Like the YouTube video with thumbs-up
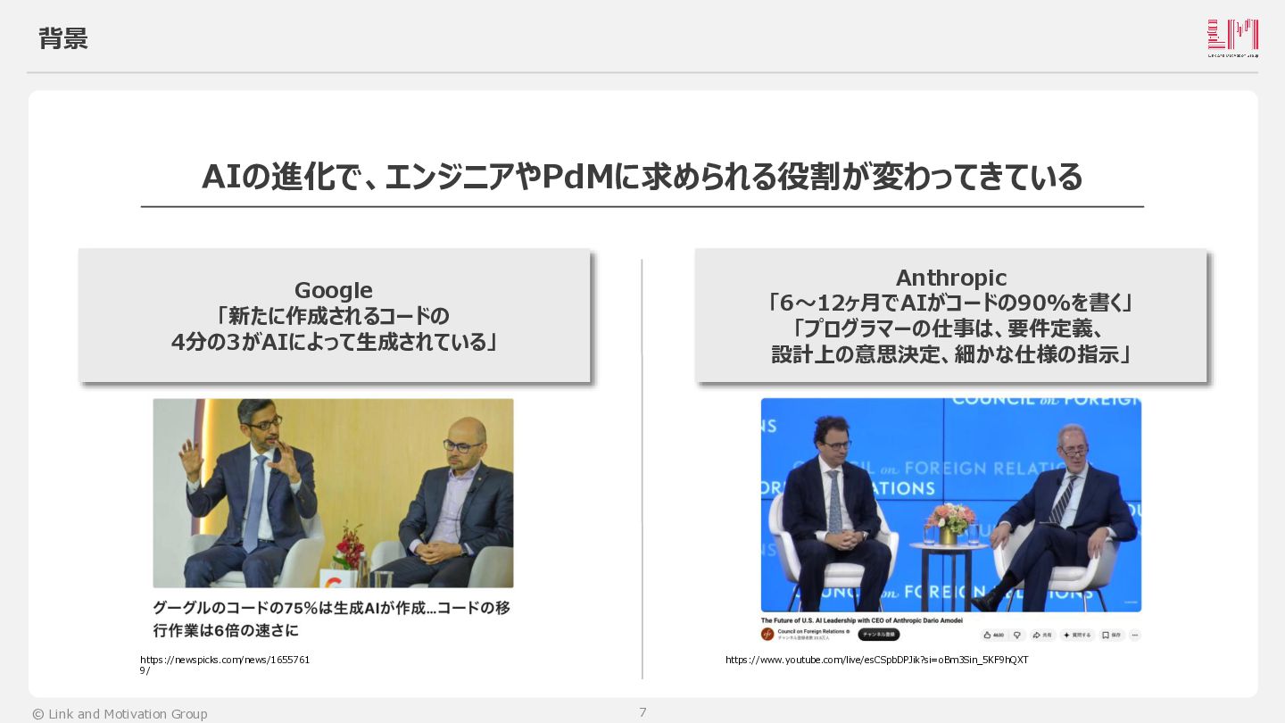The image size is (1285, 723). 993,636
